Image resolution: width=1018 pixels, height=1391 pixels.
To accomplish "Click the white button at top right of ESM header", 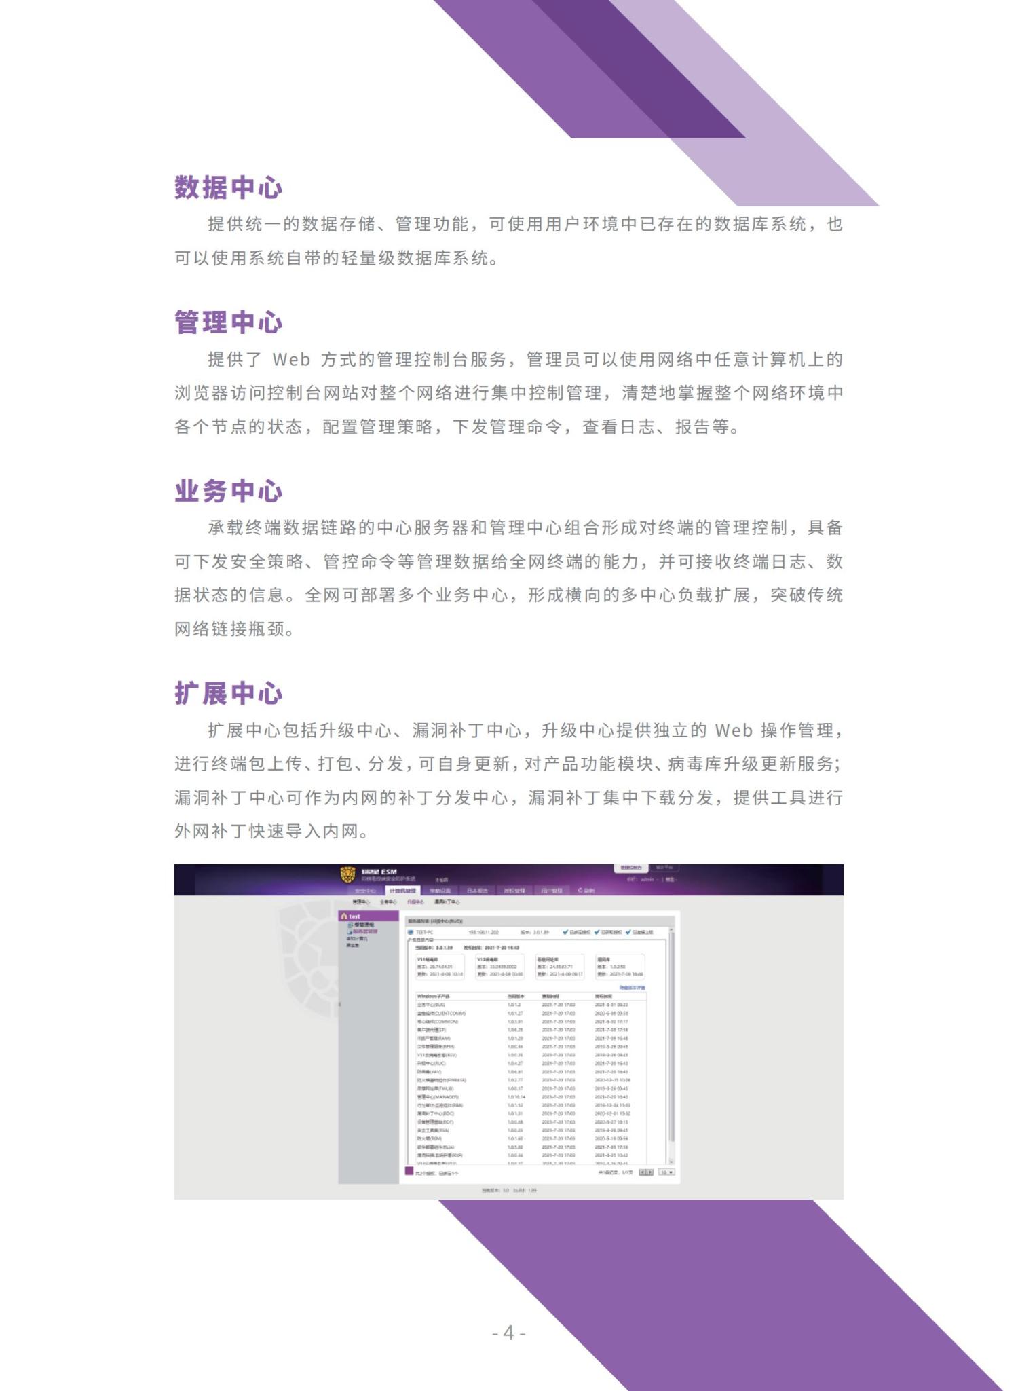I will click(x=631, y=868).
